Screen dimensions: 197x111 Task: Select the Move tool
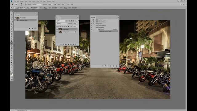click(x=12, y=14)
